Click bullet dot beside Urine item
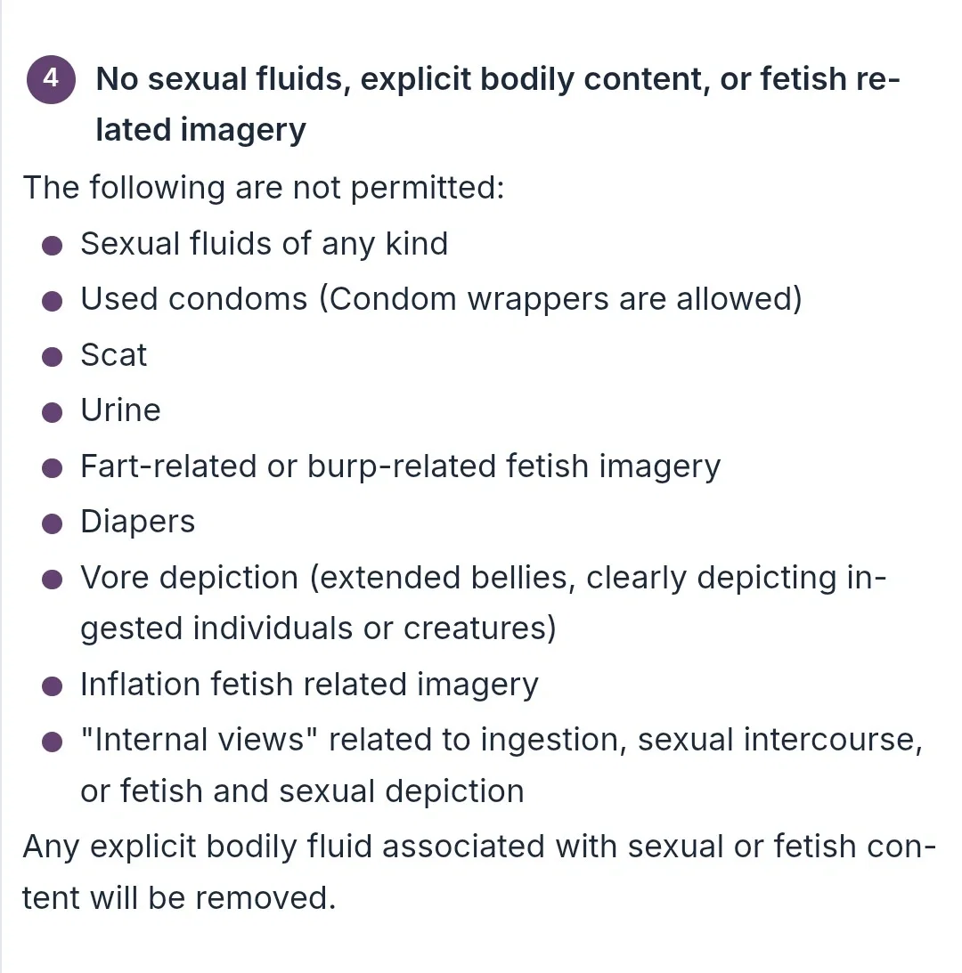 [x=53, y=412]
